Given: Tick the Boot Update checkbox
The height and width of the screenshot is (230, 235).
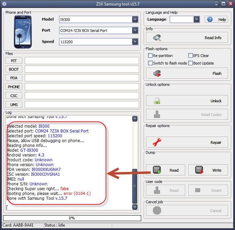Looking at the screenshot, I should (190, 63).
